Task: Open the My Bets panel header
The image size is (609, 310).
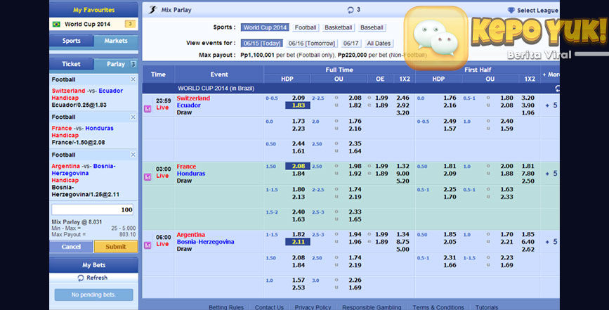Action: tap(93, 265)
